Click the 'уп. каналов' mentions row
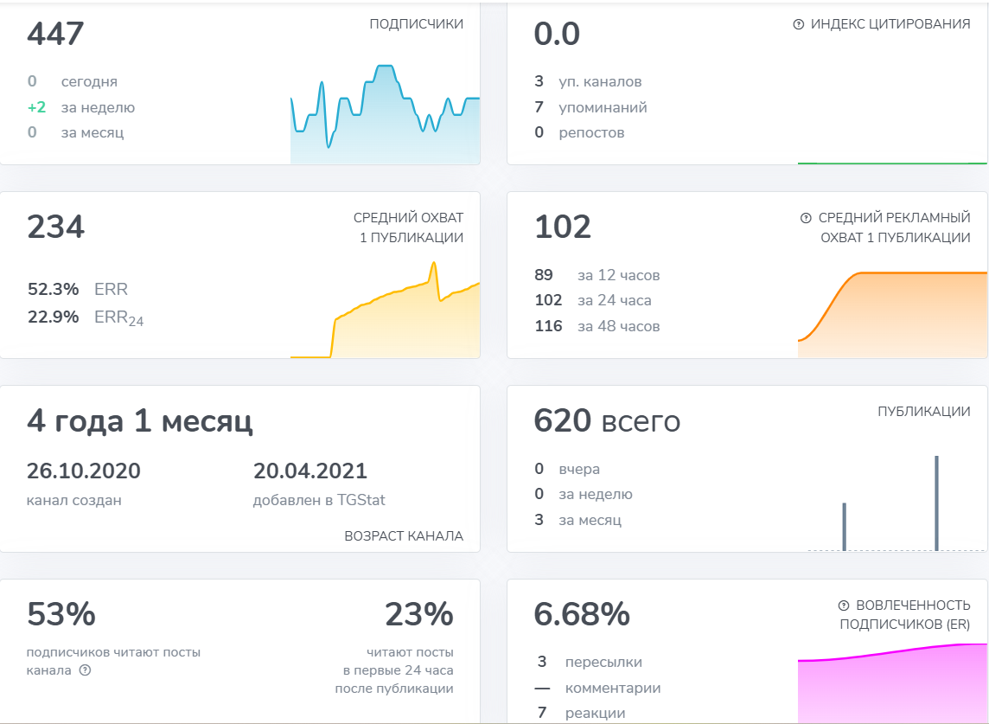Image resolution: width=989 pixels, height=724 pixels. point(588,81)
